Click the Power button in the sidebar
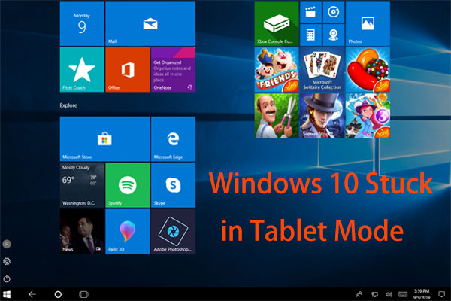Viewport: 451px width, 301px height. click(x=7, y=278)
